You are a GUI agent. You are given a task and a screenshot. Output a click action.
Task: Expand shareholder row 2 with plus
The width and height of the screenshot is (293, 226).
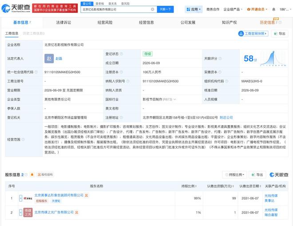[20, 212]
